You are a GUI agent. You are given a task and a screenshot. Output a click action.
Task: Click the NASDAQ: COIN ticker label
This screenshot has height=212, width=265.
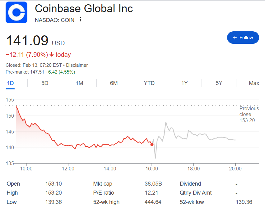[x=55, y=20]
